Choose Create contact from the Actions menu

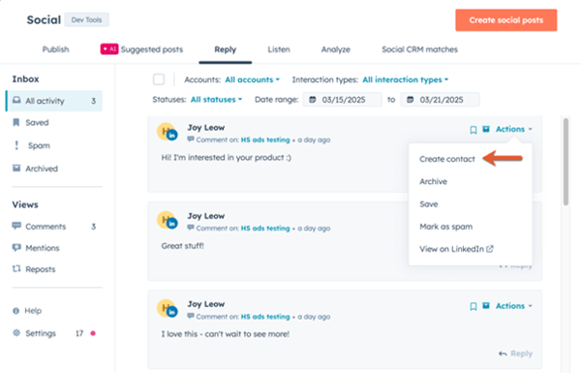[447, 159]
